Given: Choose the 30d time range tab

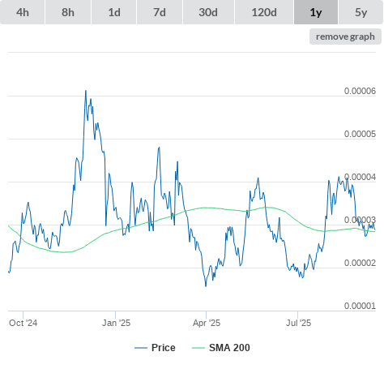Looking at the screenshot, I should [208, 12].
